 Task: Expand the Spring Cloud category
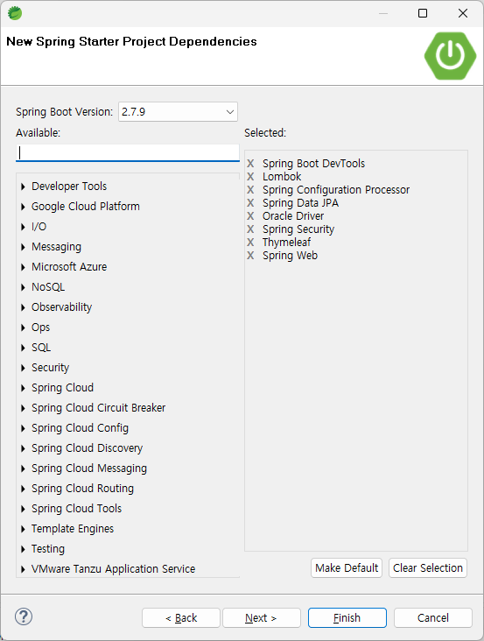click(x=23, y=388)
